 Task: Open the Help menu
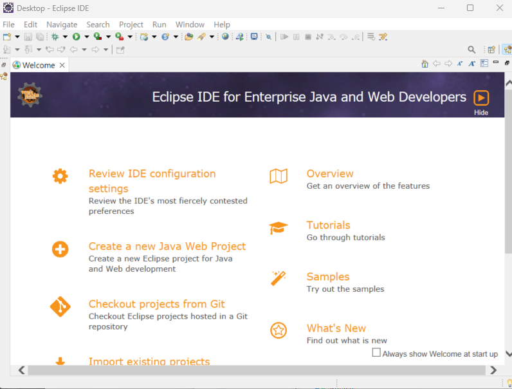[x=222, y=24]
